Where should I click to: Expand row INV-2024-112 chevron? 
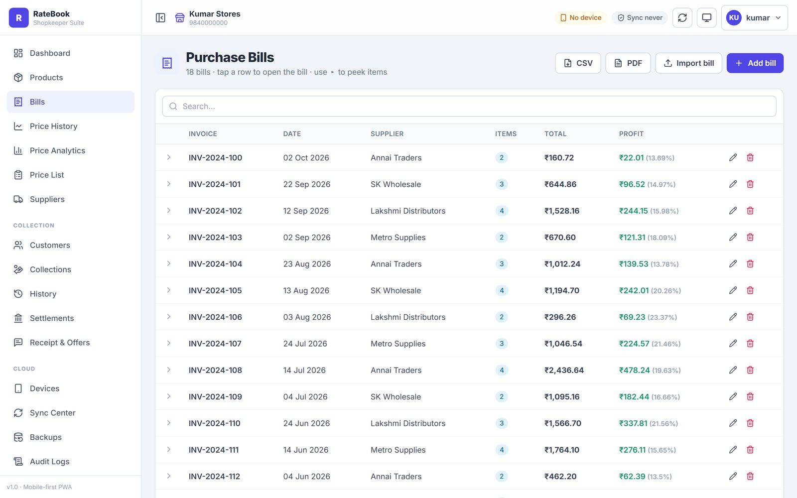point(169,476)
